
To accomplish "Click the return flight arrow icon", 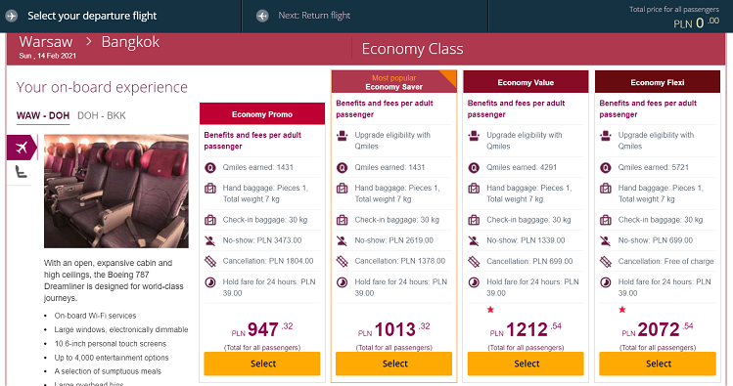I will 262,16.
